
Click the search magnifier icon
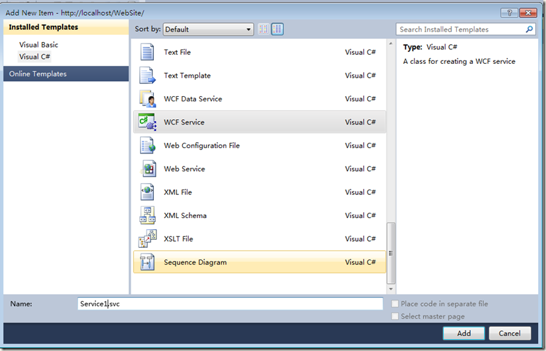coord(529,29)
